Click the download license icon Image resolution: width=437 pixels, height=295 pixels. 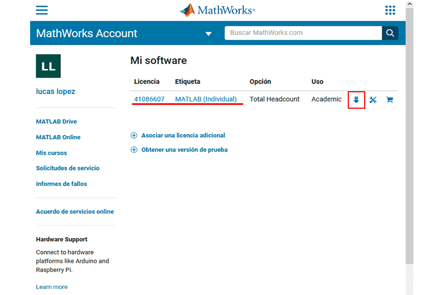(356, 100)
